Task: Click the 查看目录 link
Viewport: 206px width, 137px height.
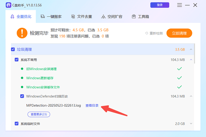Action: click(x=92, y=106)
